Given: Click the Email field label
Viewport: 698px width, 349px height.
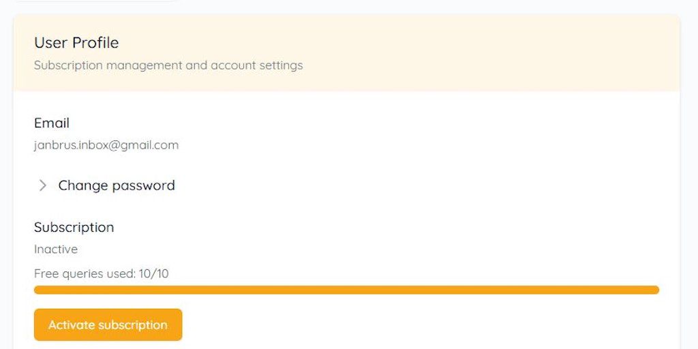Looking at the screenshot, I should pyautogui.click(x=52, y=123).
